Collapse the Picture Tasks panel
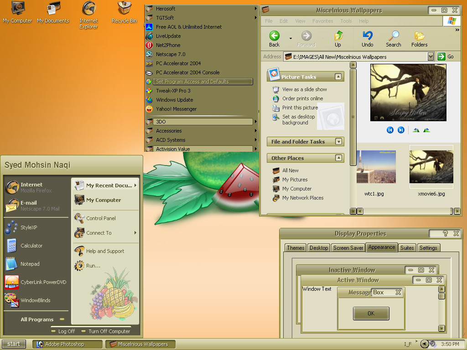The image size is (467, 350). pyautogui.click(x=338, y=77)
